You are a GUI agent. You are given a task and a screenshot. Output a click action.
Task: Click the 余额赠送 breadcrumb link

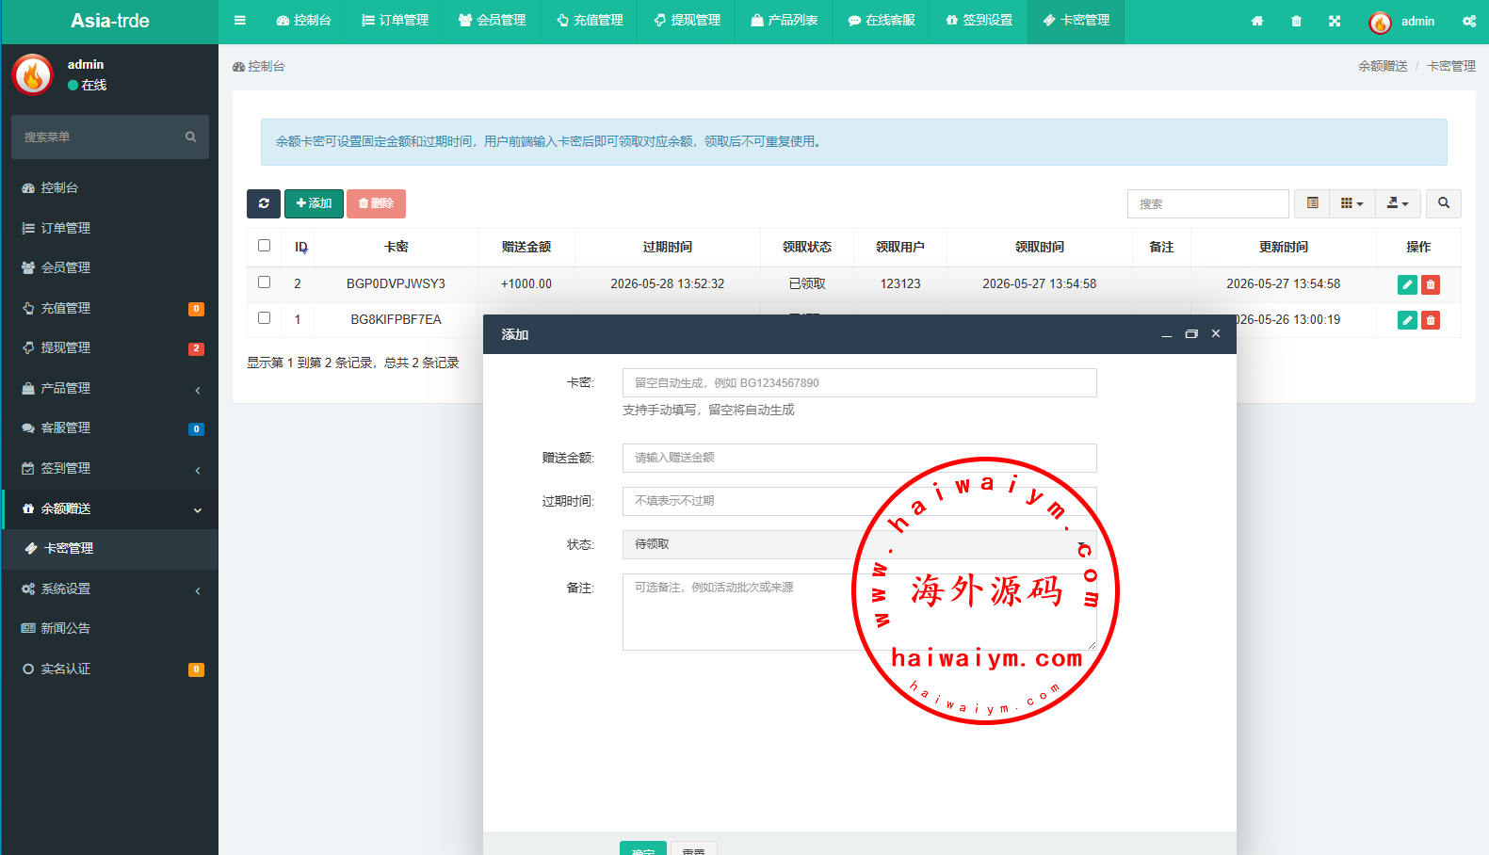click(1383, 66)
